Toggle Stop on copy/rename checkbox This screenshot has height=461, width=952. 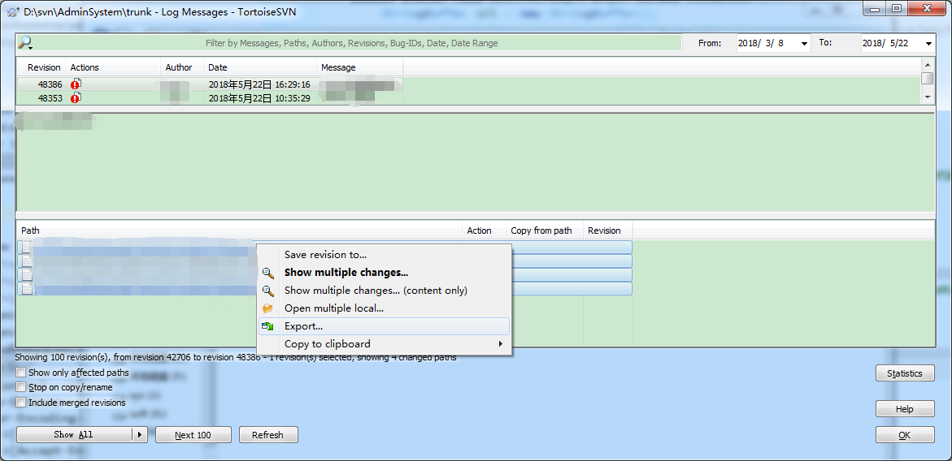(x=21, y=387)
